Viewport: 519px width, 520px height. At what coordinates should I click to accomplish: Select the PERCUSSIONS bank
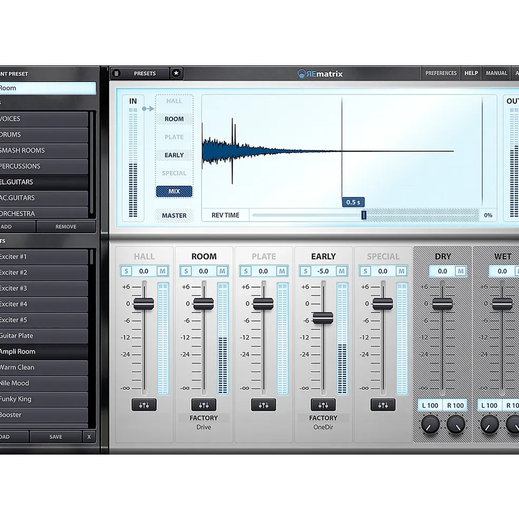pos(44,166)
